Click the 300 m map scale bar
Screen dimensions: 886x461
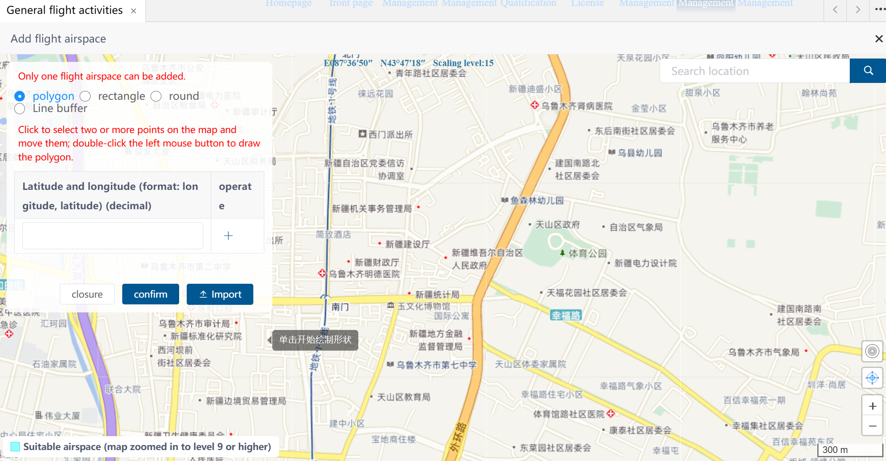(x=850, y=450)
